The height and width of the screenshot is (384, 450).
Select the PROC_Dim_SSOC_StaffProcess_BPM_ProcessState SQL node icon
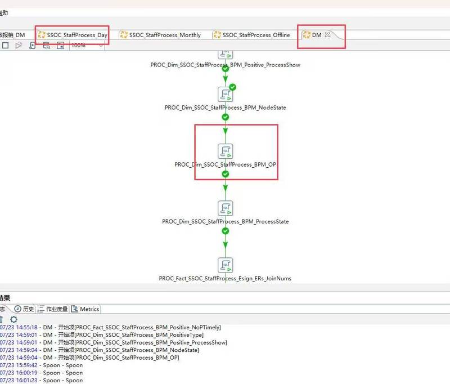click(x=226, y=208)
